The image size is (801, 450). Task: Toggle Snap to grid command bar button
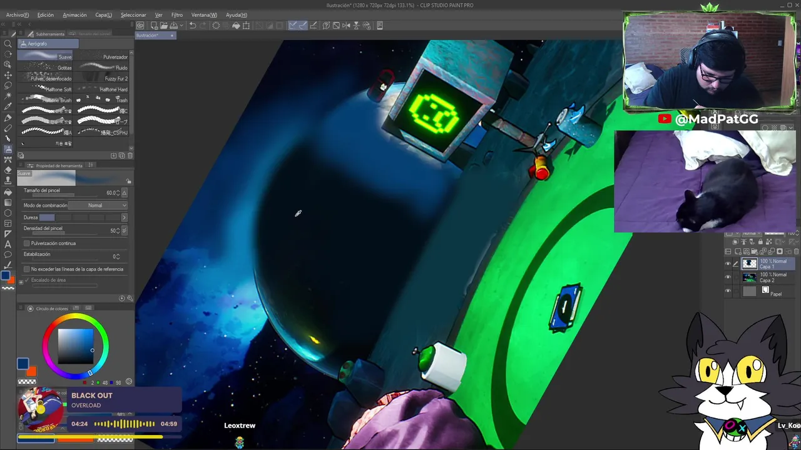(314, 26)
